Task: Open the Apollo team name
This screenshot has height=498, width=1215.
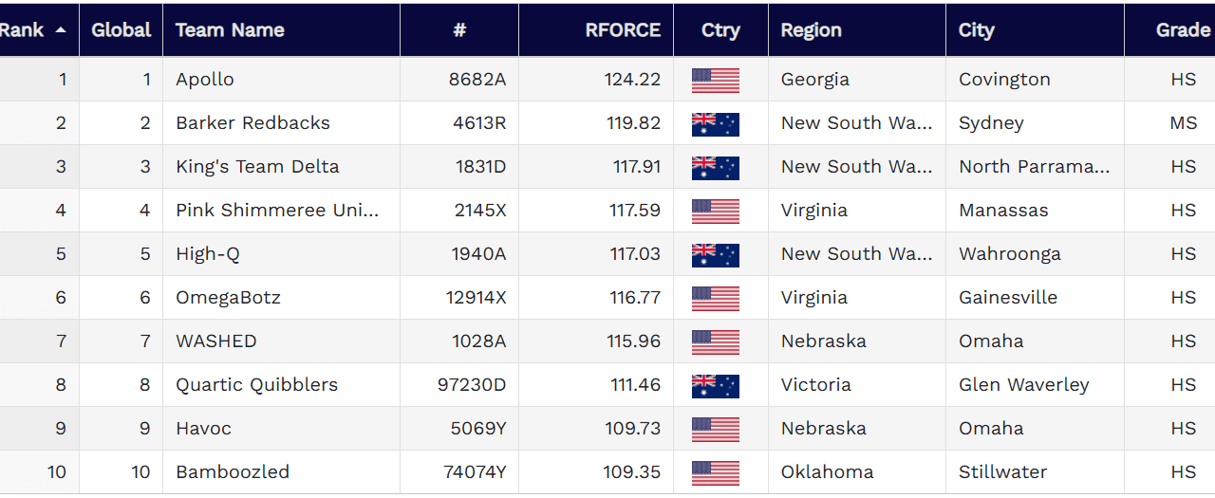Action: (205, 80)
